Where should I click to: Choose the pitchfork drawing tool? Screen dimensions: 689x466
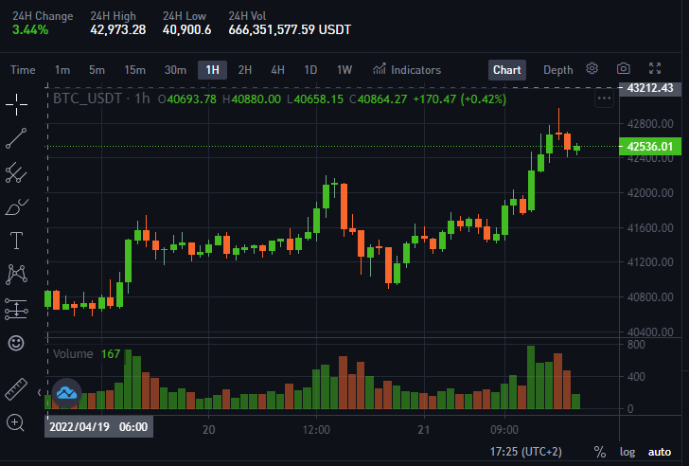click(x=16, y=172)
